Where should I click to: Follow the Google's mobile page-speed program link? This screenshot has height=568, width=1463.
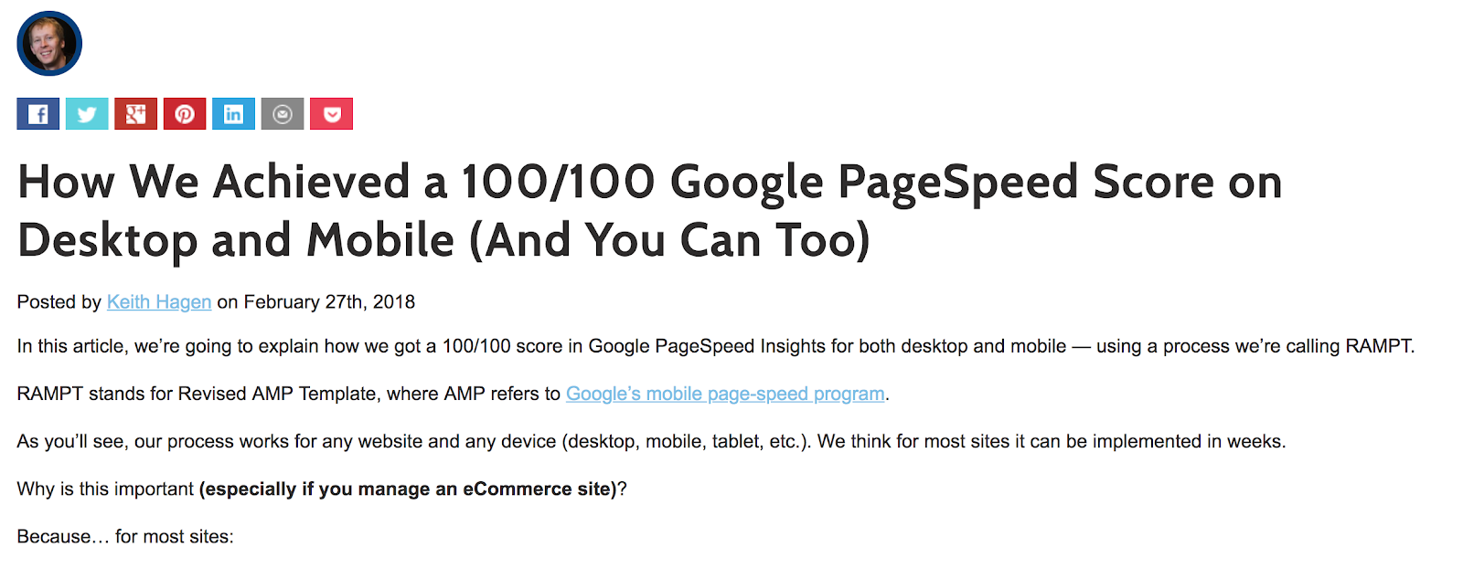pyautogui.click(x=725, y=394)
